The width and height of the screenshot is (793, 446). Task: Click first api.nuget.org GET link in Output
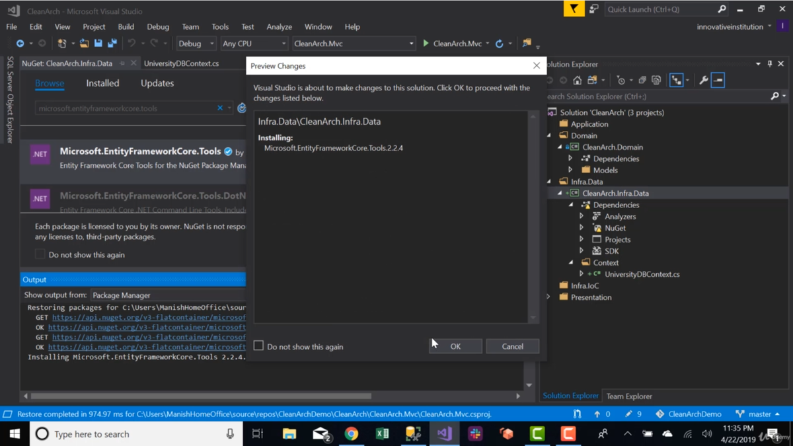coord(149,317)
